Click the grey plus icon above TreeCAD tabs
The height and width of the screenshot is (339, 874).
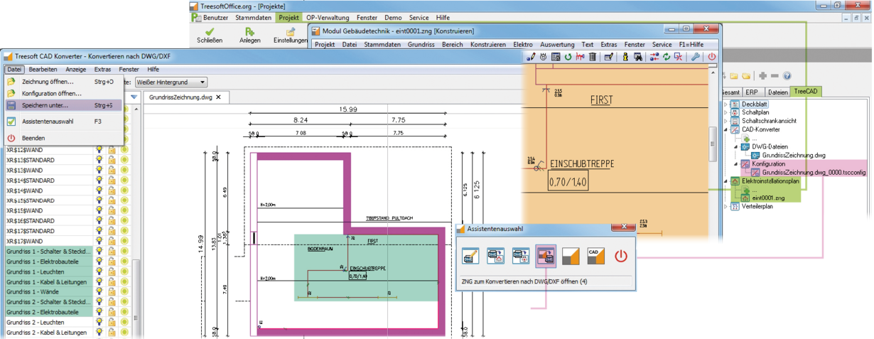click(x=762, y=76)
